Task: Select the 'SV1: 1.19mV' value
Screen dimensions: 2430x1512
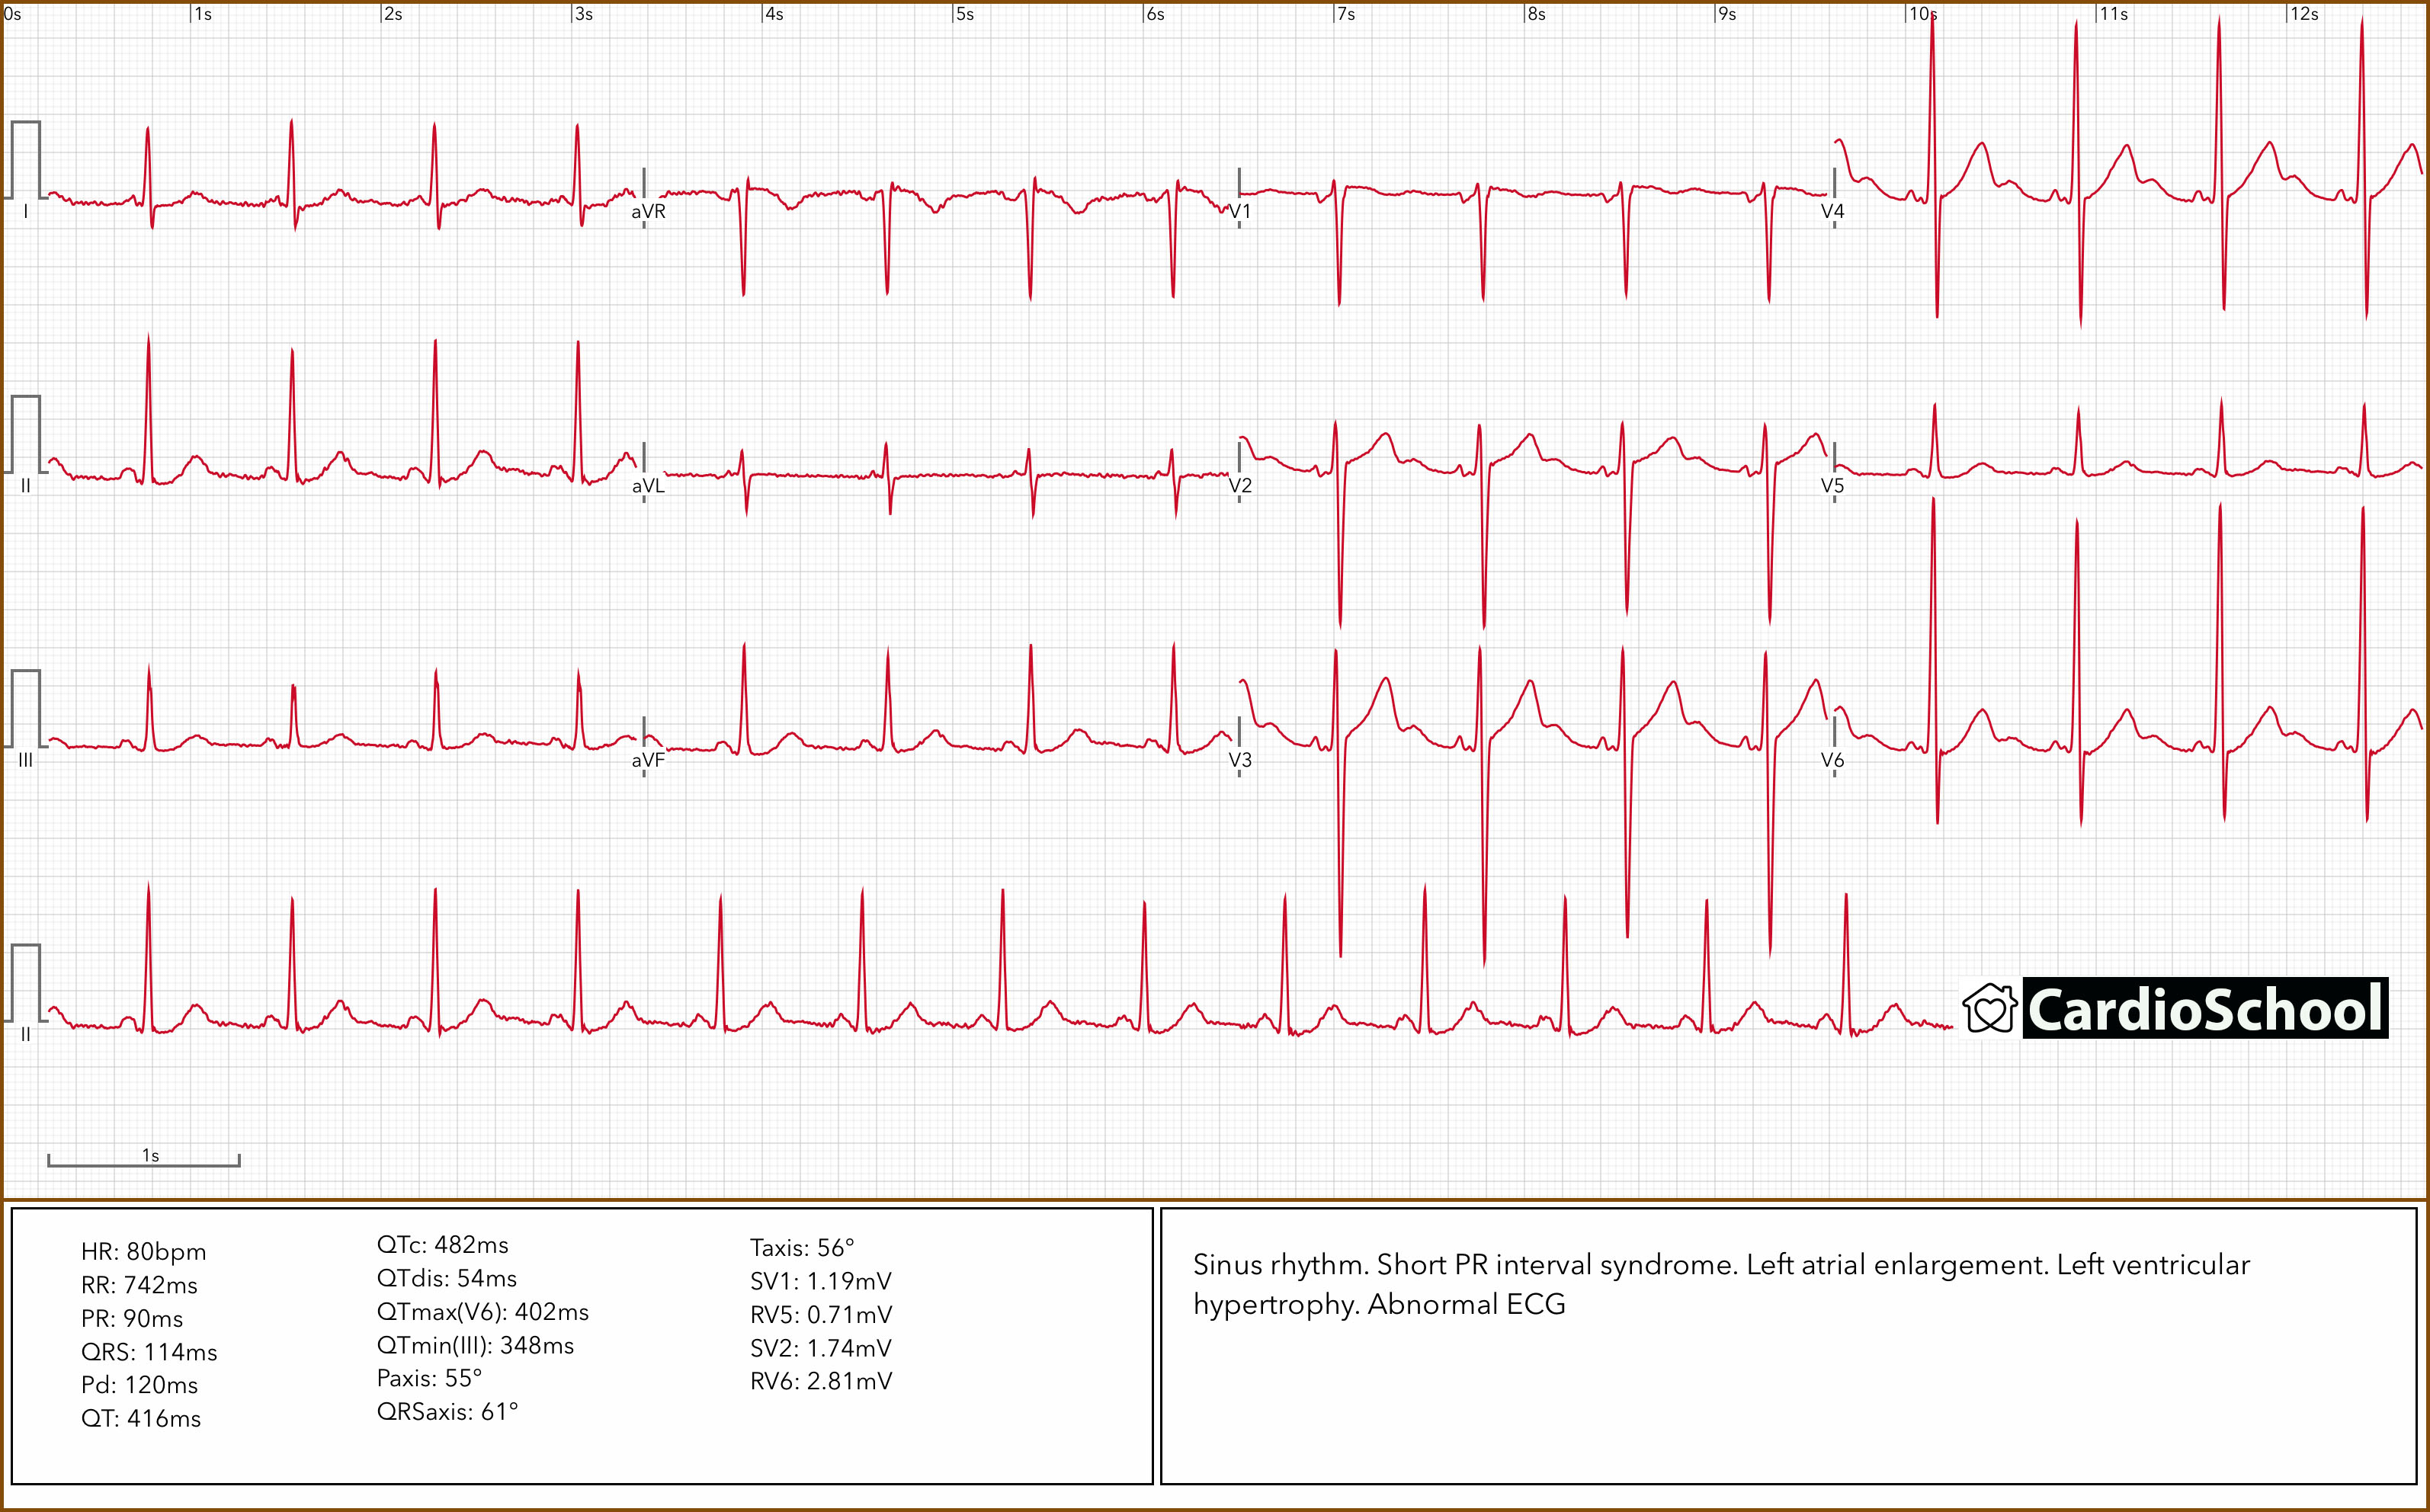Action: point(821,1282)
